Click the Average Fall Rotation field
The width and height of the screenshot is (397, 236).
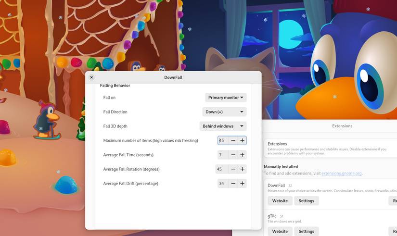(x=222, y=169)
